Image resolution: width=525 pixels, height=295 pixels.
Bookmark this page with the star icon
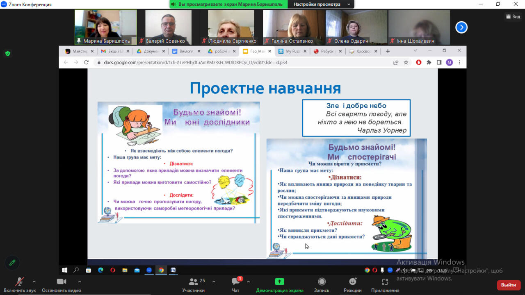406,62
